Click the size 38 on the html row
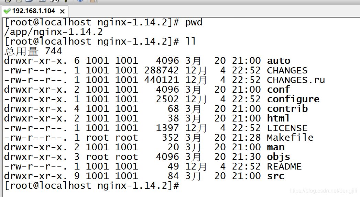 [x=173, y=119]
